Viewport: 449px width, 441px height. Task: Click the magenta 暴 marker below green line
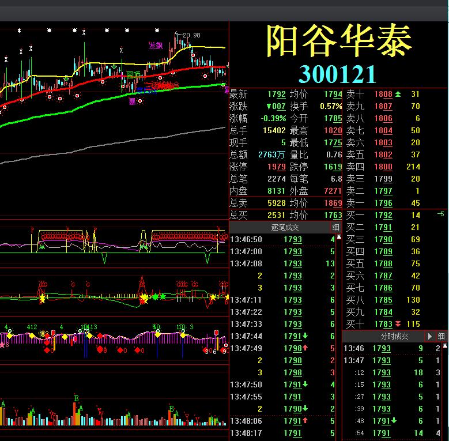132,101
